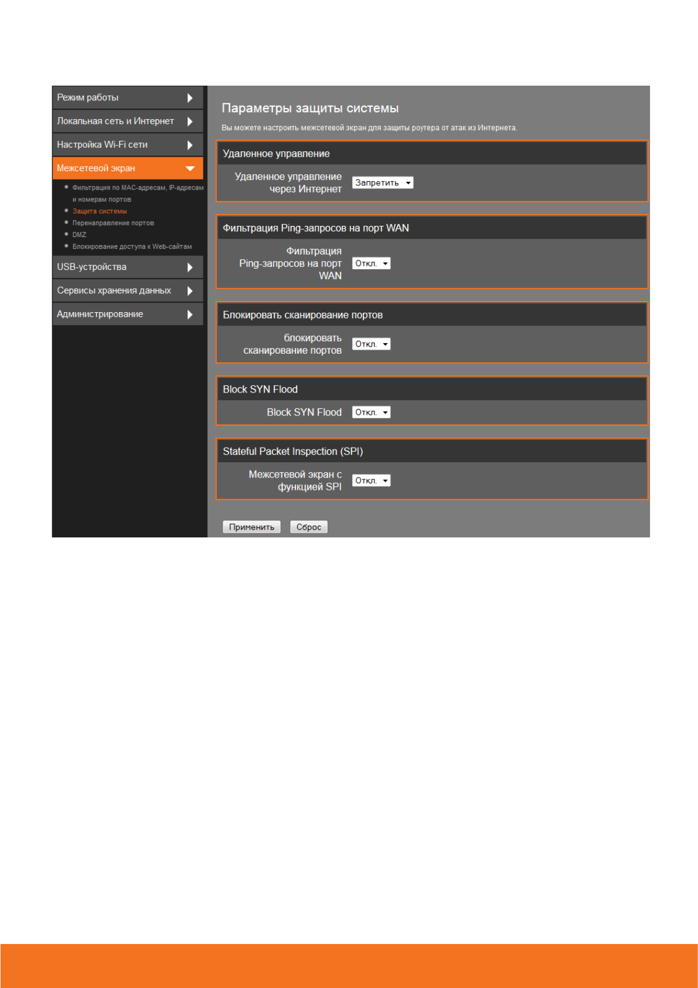This screenshot has width=698, height=988.
Task: Expand Сервисы хранения данных arrow
Action: 190,291
